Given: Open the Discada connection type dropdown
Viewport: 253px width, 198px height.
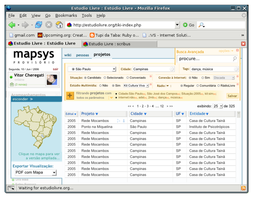Looking at the screenshot, I should (x=224, y=78).
